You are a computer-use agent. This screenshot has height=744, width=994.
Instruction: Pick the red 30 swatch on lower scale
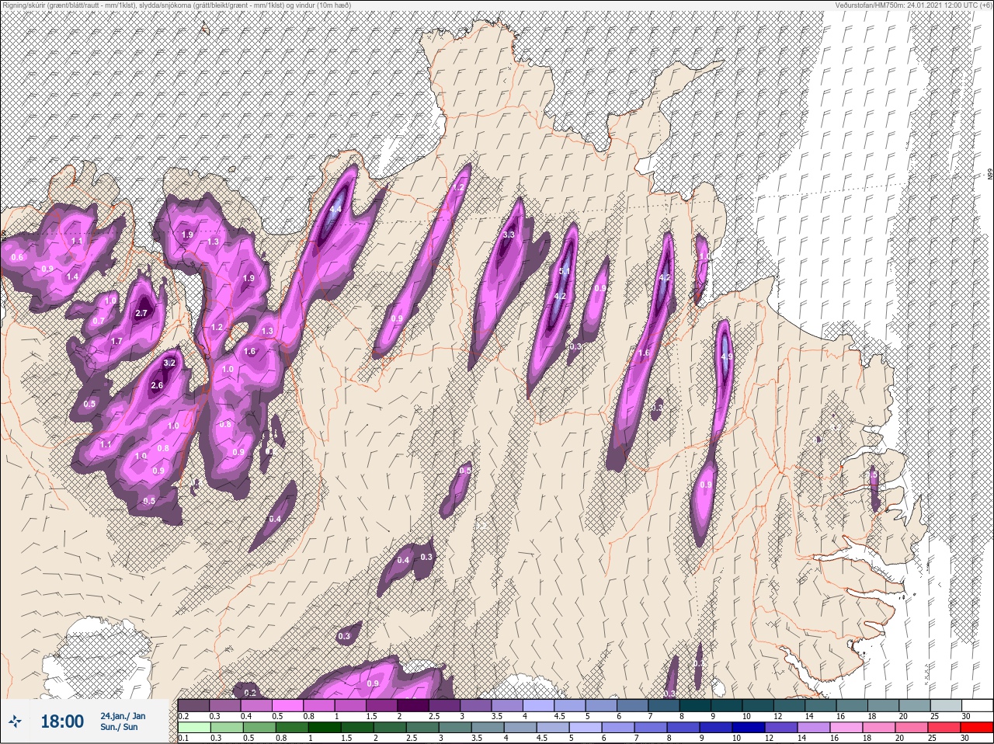pos(978,728)
